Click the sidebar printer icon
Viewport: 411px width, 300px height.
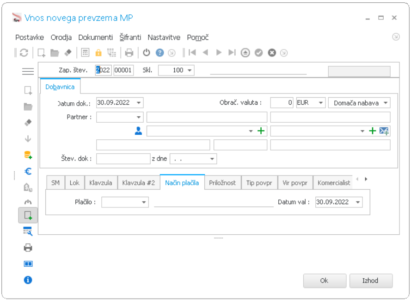point(28,248)
